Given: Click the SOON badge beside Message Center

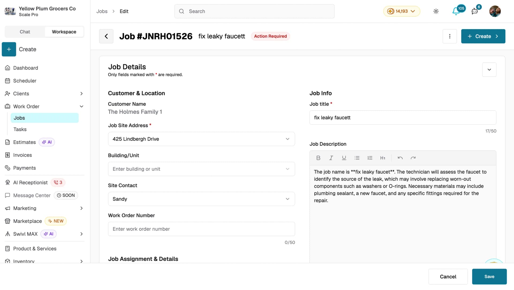Looking at the screenshot, I should [x=66, y=196].
